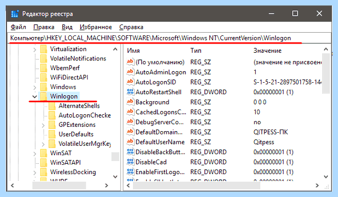Screen dimensions: 338x197
Task: Expand the Virtualization key
Action: 35,50
